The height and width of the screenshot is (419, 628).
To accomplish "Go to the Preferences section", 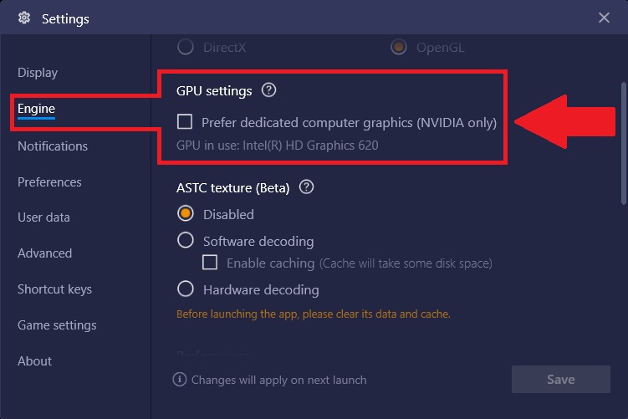I will point(49,182).
